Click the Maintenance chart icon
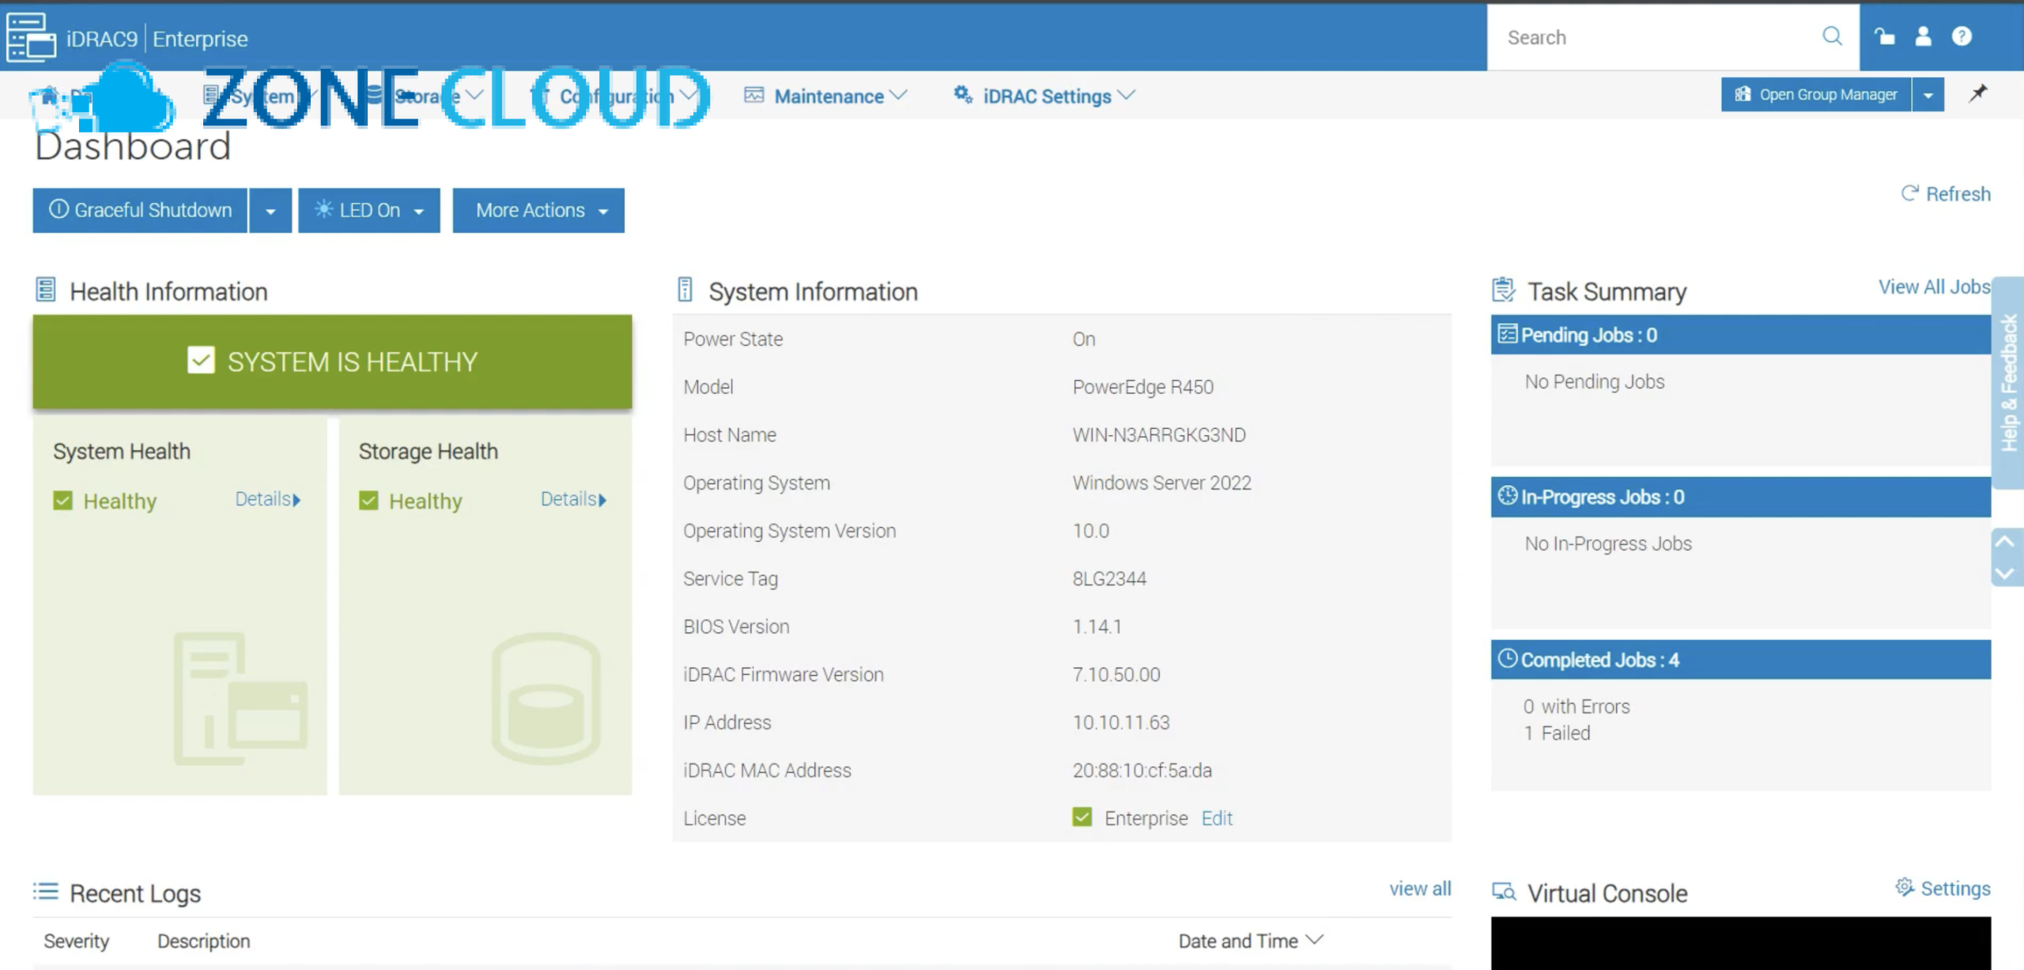 point(754,96)
